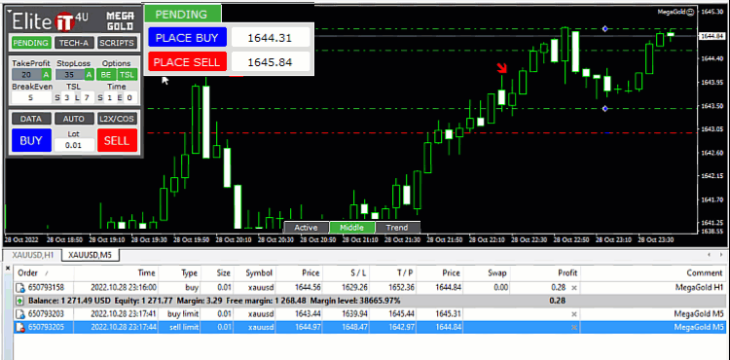This screenshot has height=360, width=730.
Task: Click the blue diamond marker on upper line
Action: point(604,29)
